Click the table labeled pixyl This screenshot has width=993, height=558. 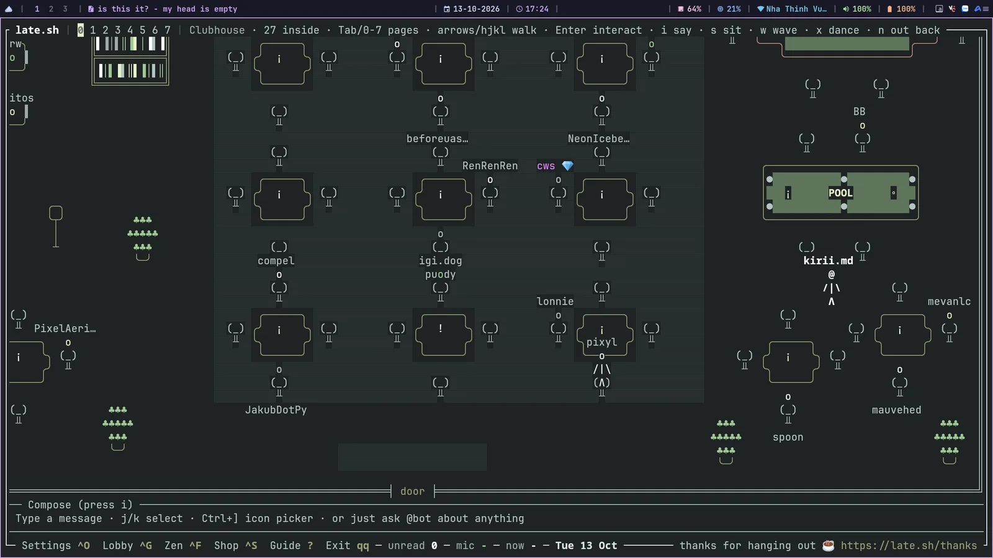click(604, 335)
